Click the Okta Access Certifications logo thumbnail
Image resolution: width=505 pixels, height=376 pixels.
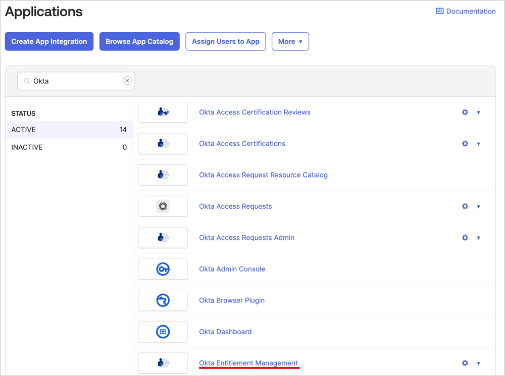163,143
